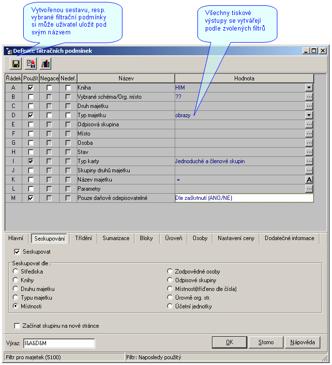
Task: Choose Druhu majetku grouping
Action: coord(15,289)
